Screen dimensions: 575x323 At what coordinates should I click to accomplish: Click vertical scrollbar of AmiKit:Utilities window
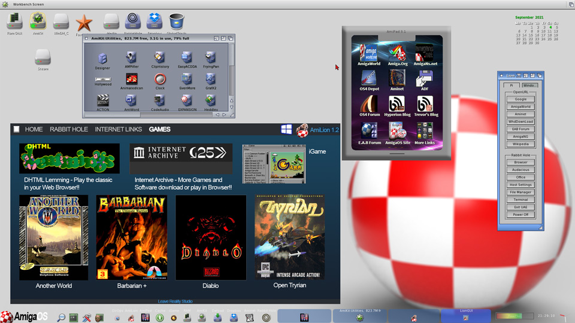(231, 69)
